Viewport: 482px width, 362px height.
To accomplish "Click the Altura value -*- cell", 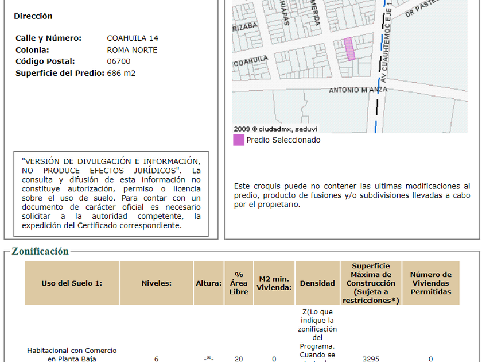I will tap(209, 359).
